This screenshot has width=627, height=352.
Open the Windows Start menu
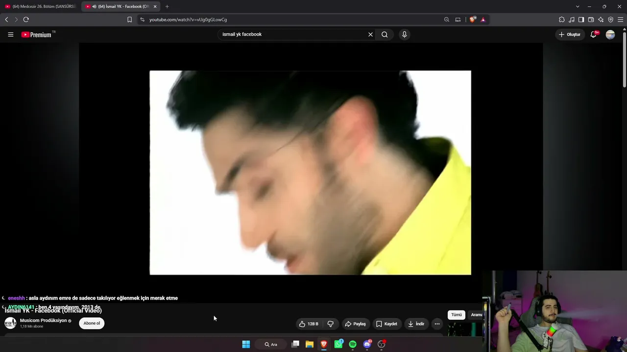click(x=246, y=344)
